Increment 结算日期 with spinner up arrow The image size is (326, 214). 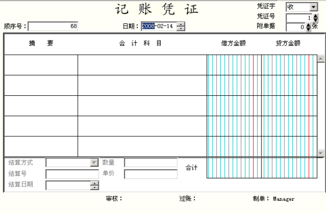click(x=95, y=183)
